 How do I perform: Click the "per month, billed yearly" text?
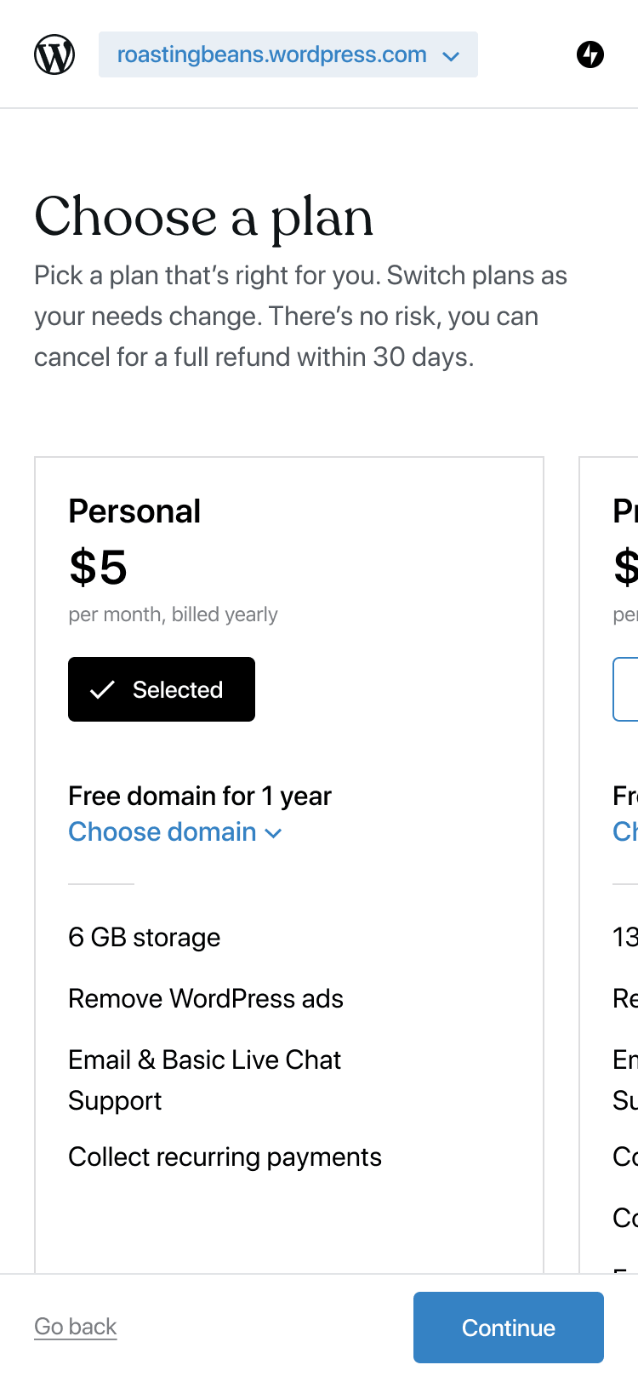(x=173, y=614)
